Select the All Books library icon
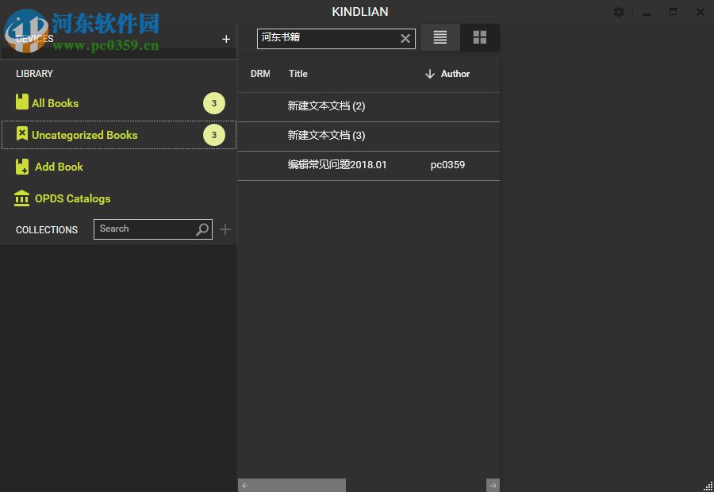The height and width of the screenshot is (492, 714). point(21,102)
